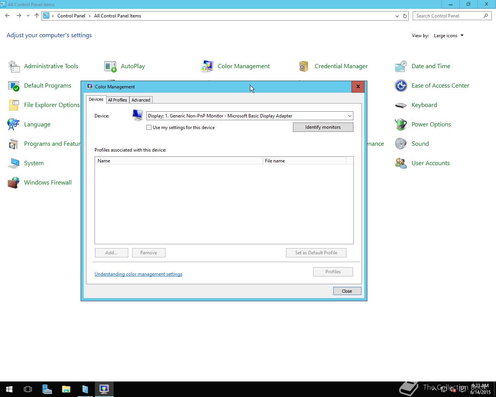Open the Sound settings icon

[x=401, y=144]
